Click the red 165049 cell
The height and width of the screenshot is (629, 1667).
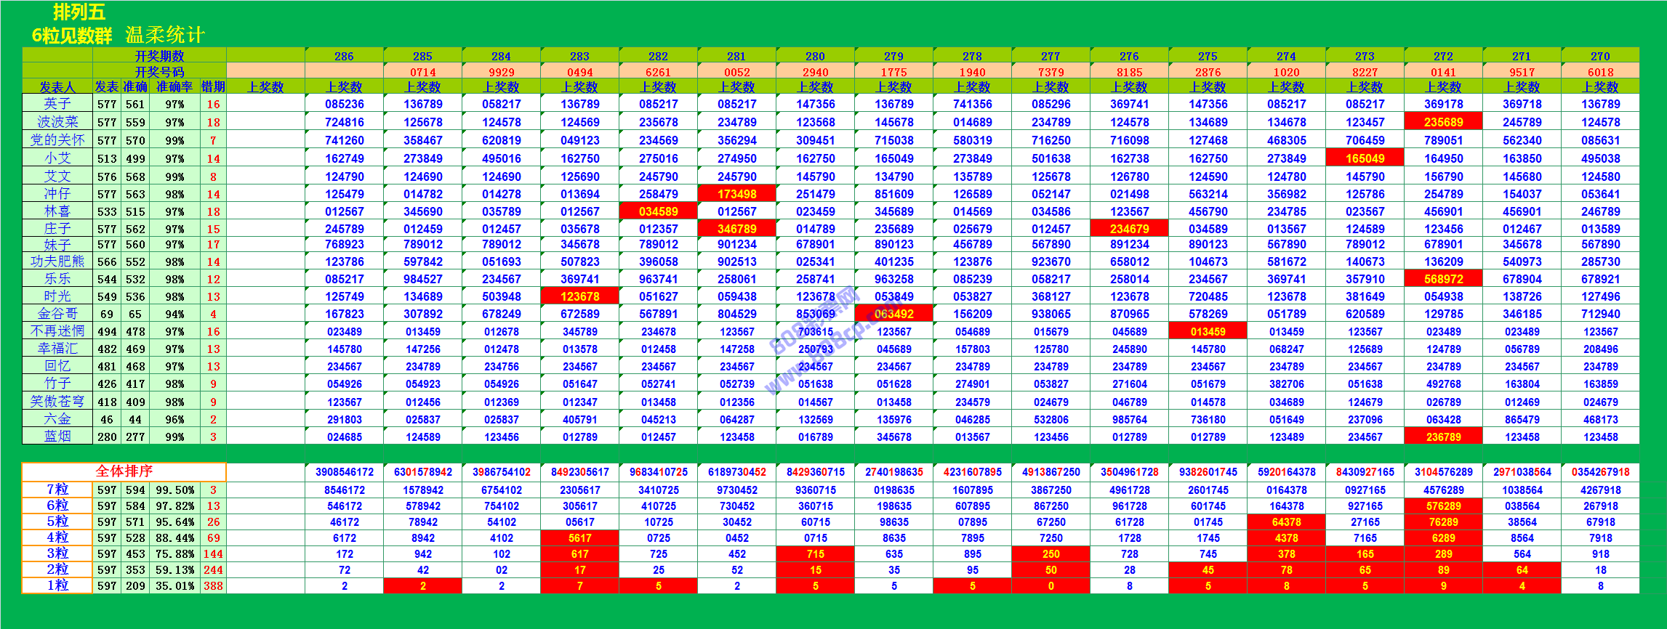1365,158
